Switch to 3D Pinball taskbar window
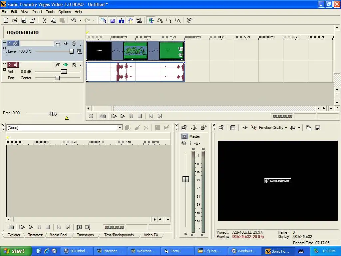Image resolution: width=341 pixels, height=256 pixels. (76, 251)
